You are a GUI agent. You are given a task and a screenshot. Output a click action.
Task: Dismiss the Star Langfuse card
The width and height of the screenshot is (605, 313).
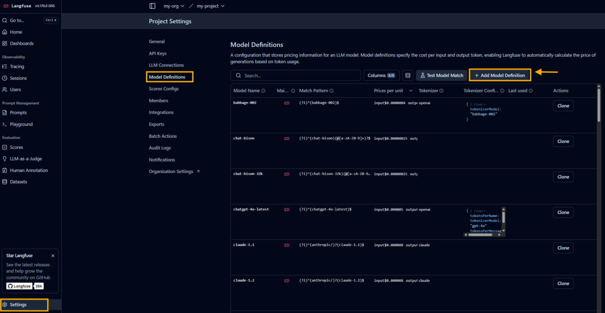point(53,256)
